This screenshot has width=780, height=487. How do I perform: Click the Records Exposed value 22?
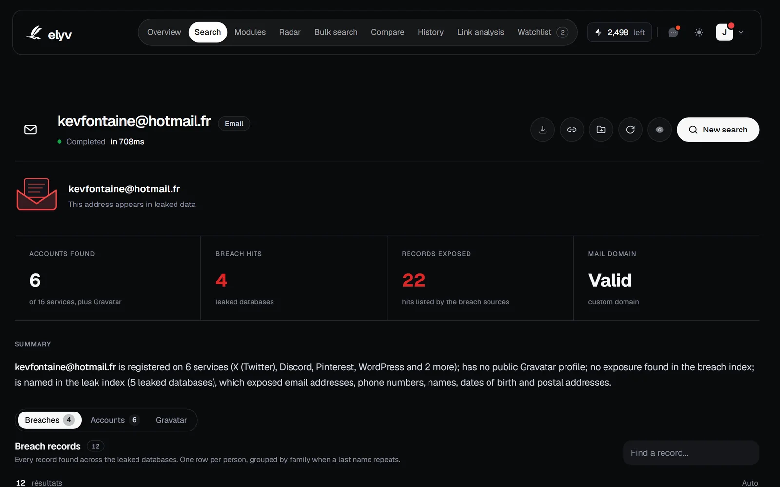coord(413,281)
